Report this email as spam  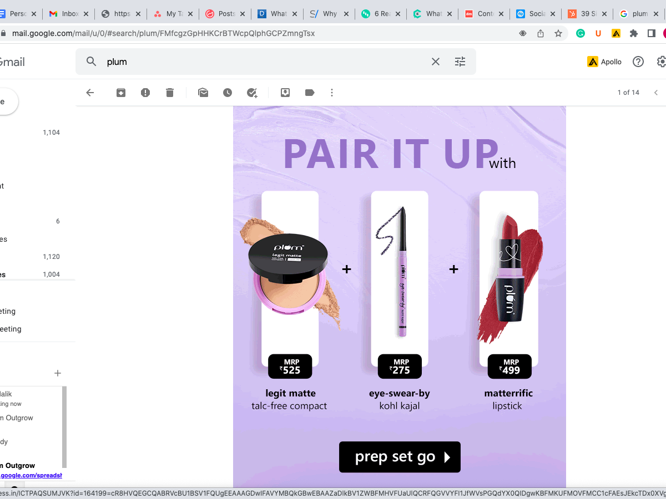(x=145, y=93)
